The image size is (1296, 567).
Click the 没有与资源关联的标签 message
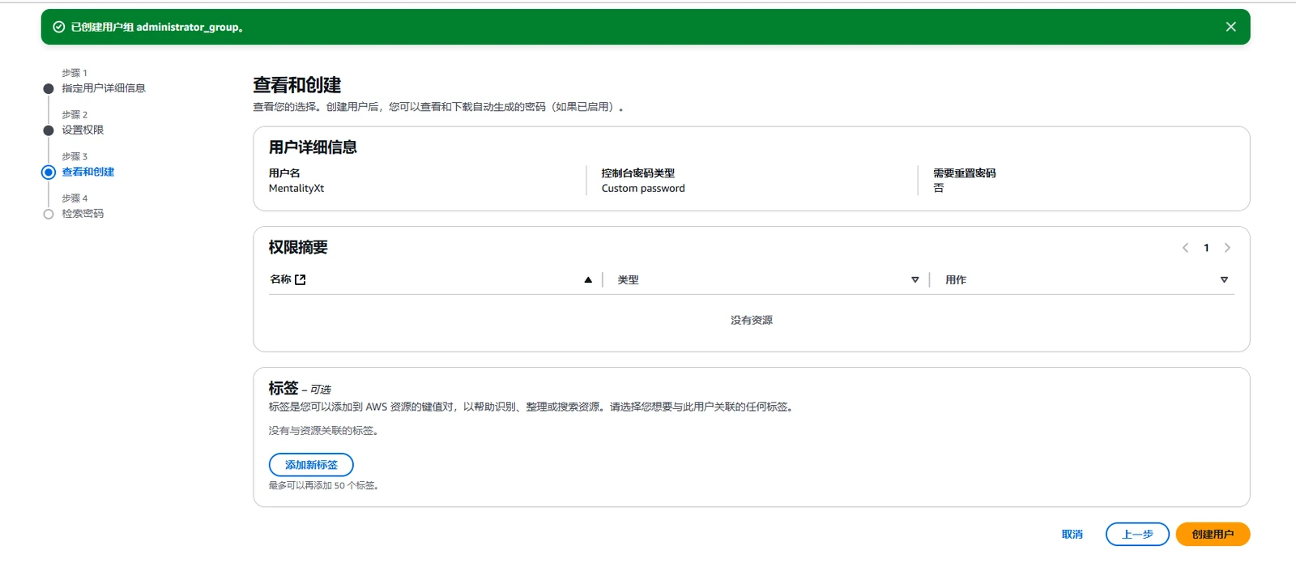324,431
